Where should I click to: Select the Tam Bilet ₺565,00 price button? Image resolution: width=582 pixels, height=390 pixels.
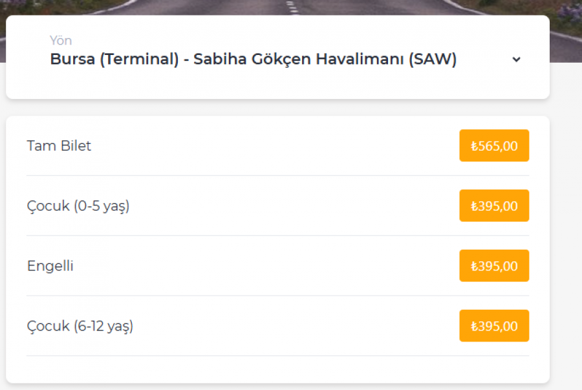coord(494,146)
